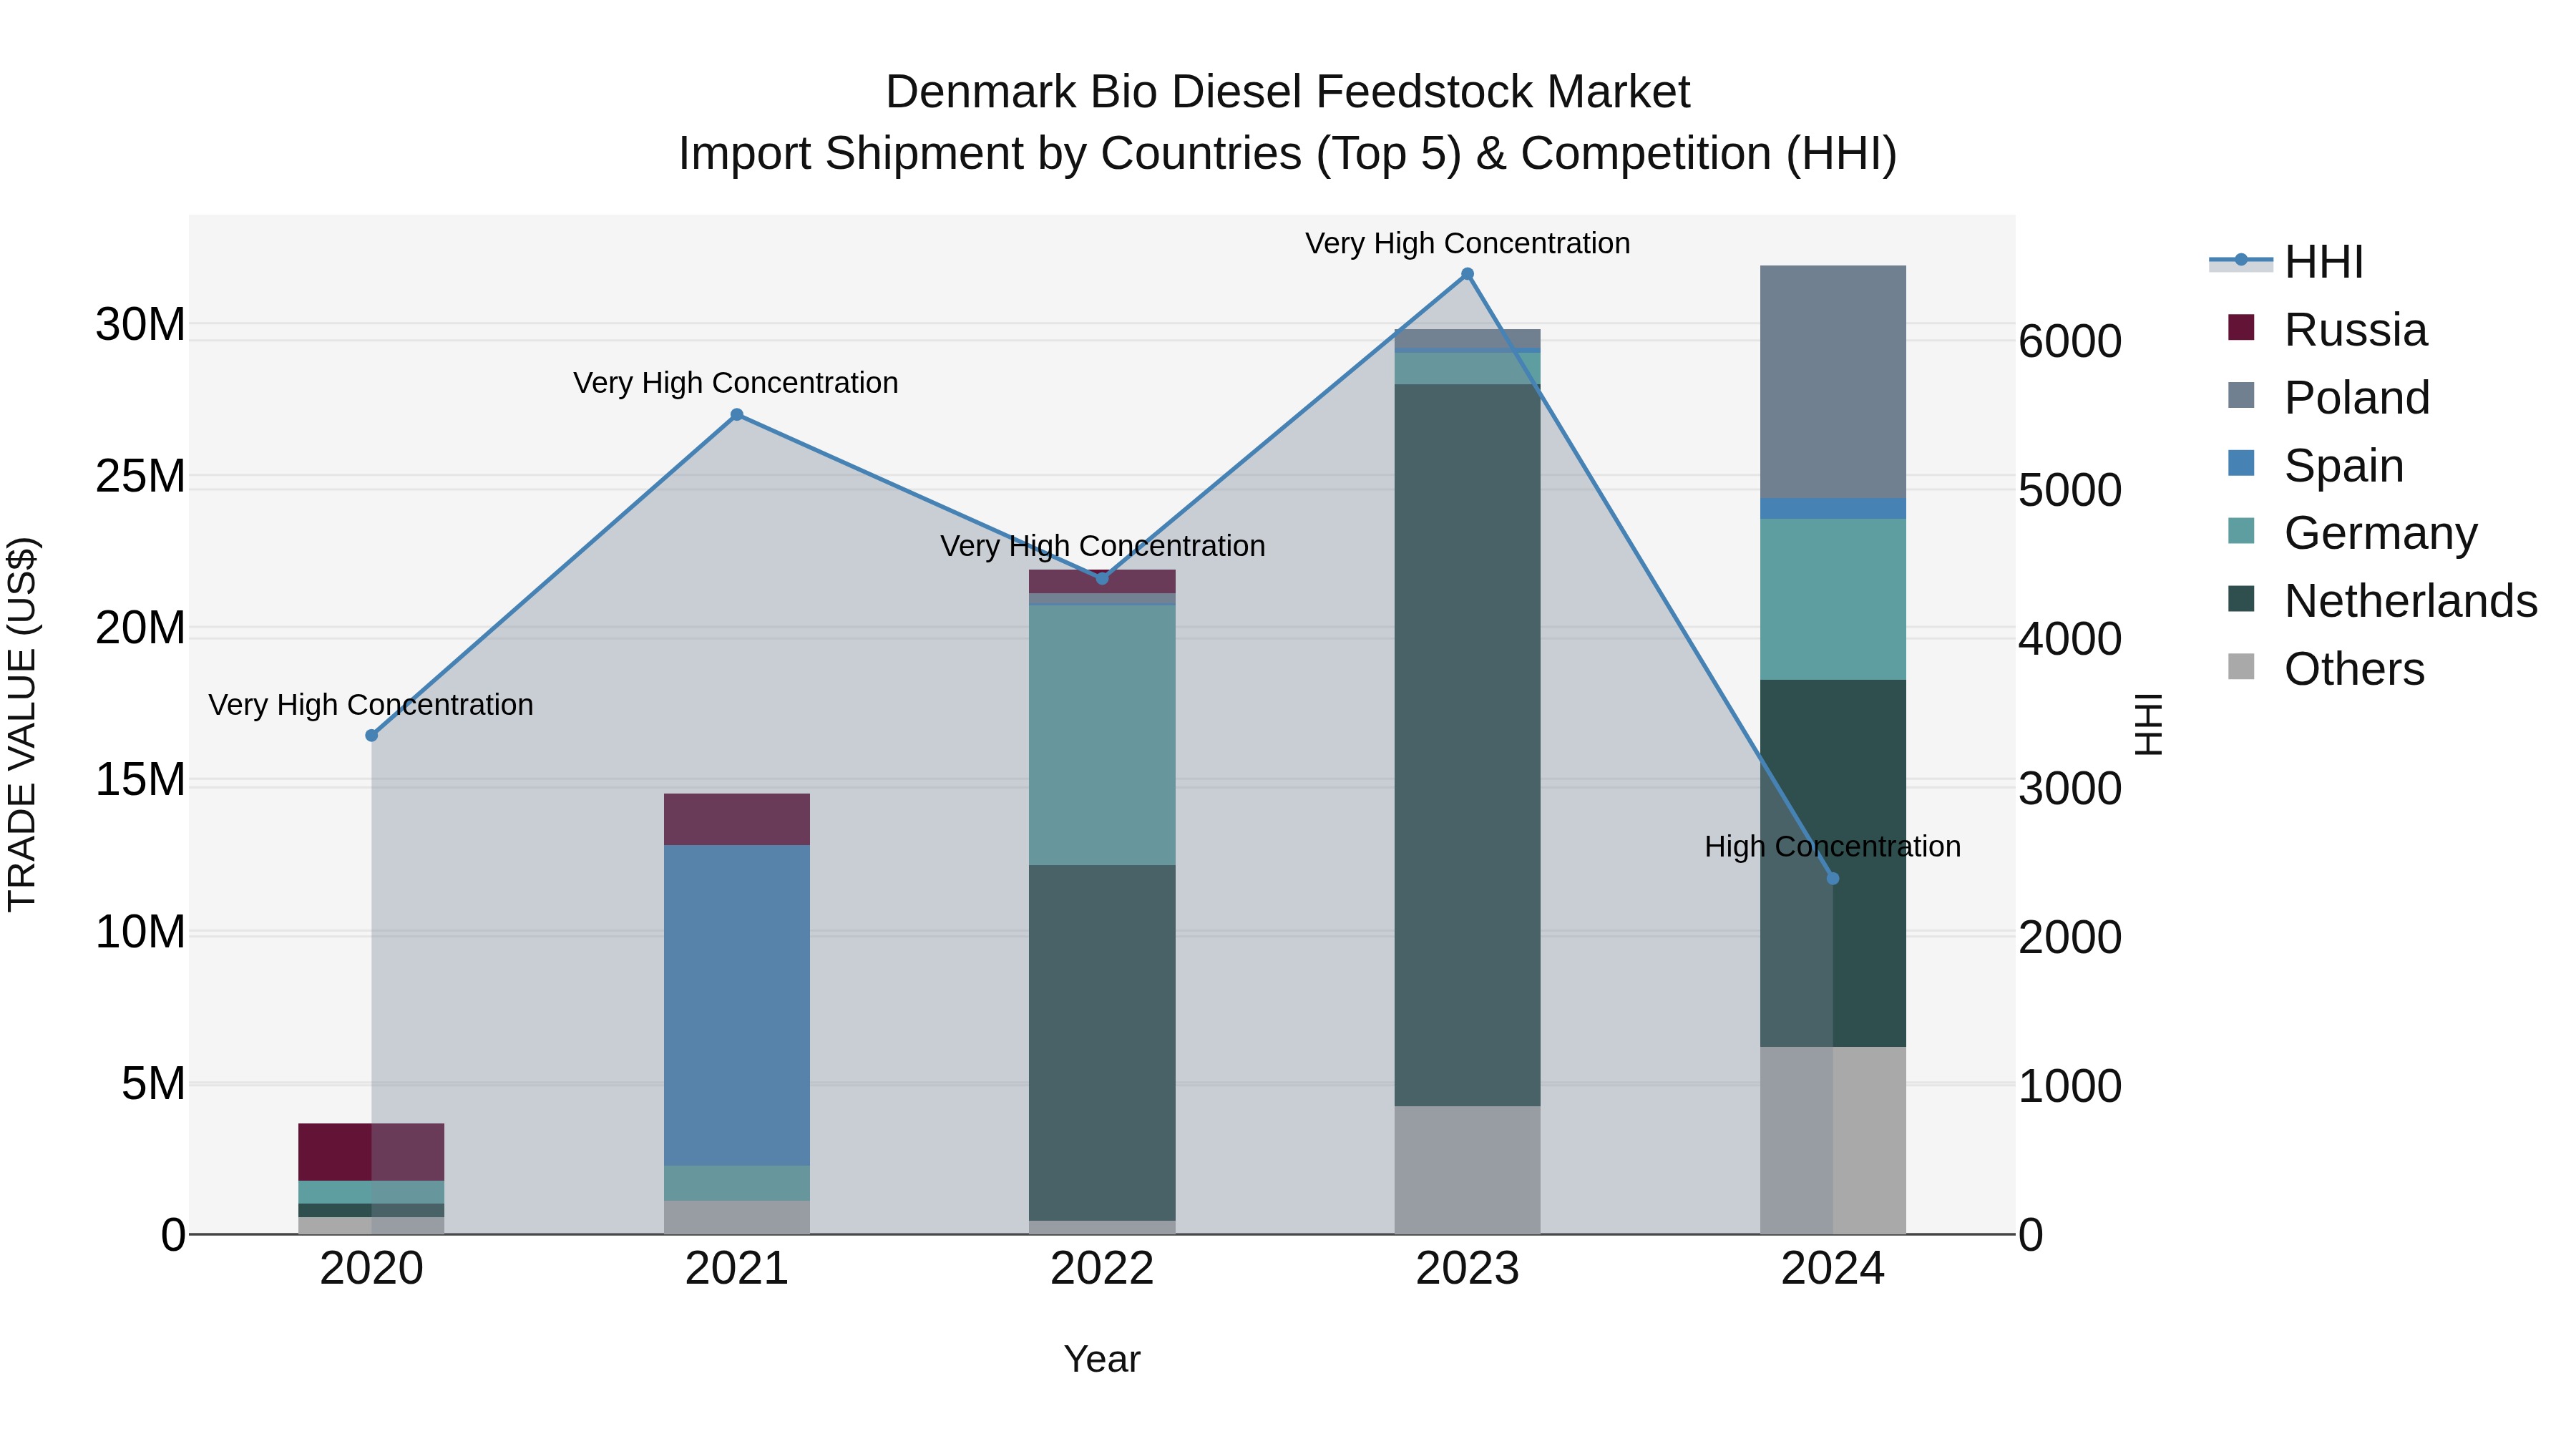The height and width of the screenshot is (1449, 2576).
Task: Click the 2022 x-axis label
Action: (x=1102, y=1269)
